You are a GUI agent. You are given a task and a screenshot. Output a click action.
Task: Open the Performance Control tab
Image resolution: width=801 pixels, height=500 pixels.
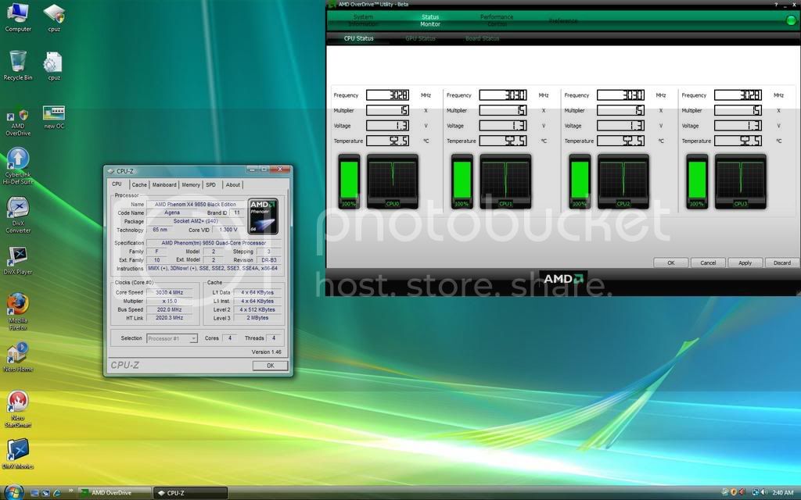click(x=497, y=20)
